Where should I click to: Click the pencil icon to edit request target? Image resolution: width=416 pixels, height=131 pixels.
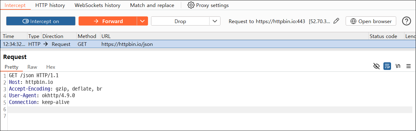click(x=336, y=21)
